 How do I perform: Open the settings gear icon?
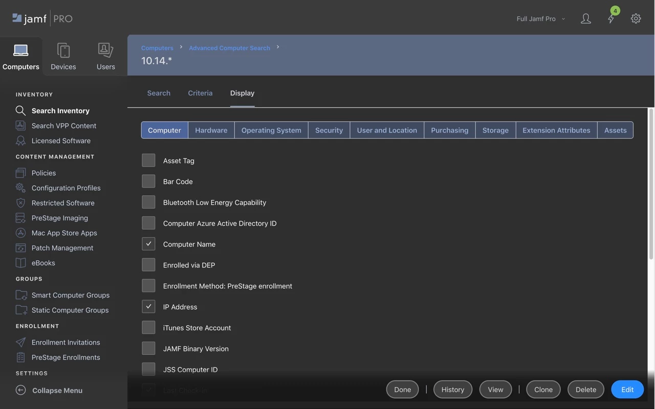click(x=636, y=18)
